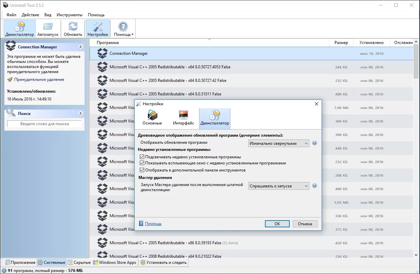Image resolution: width=420 pixels, height=274 pixels.
Task: Toggle Подсвечивать недавно установленные программы checkbox
Action: pyautogui.click(x=142, y=157)
